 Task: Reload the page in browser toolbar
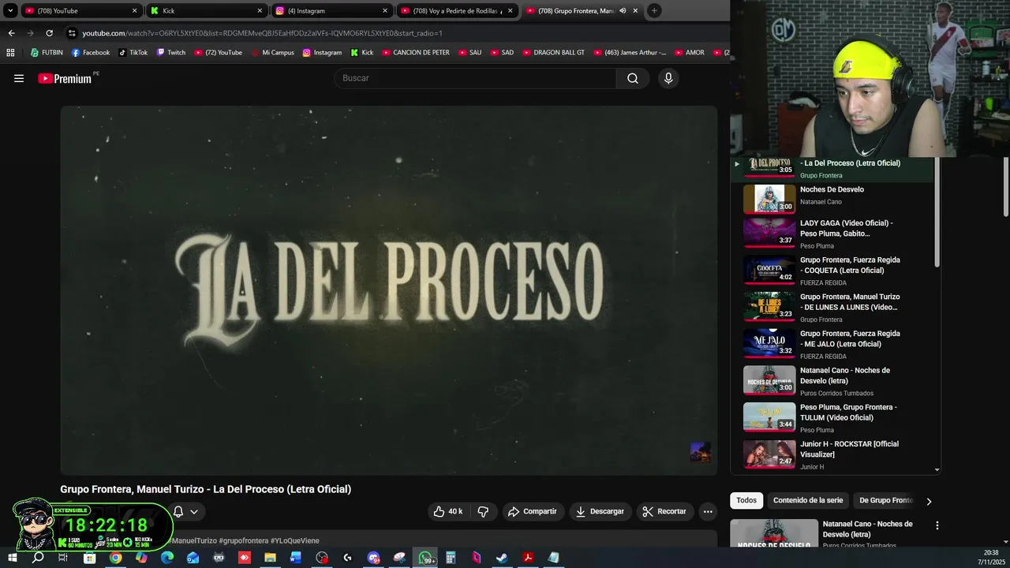point(49,33)
